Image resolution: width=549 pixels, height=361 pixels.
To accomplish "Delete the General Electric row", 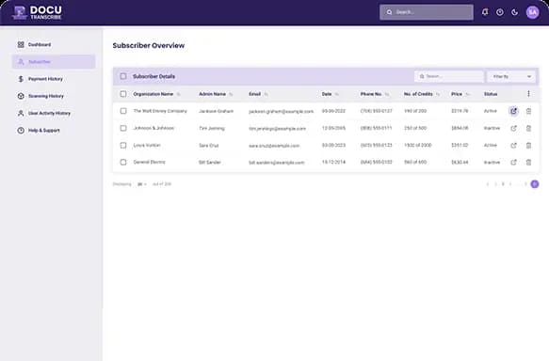I will click(x=528, y=162).
